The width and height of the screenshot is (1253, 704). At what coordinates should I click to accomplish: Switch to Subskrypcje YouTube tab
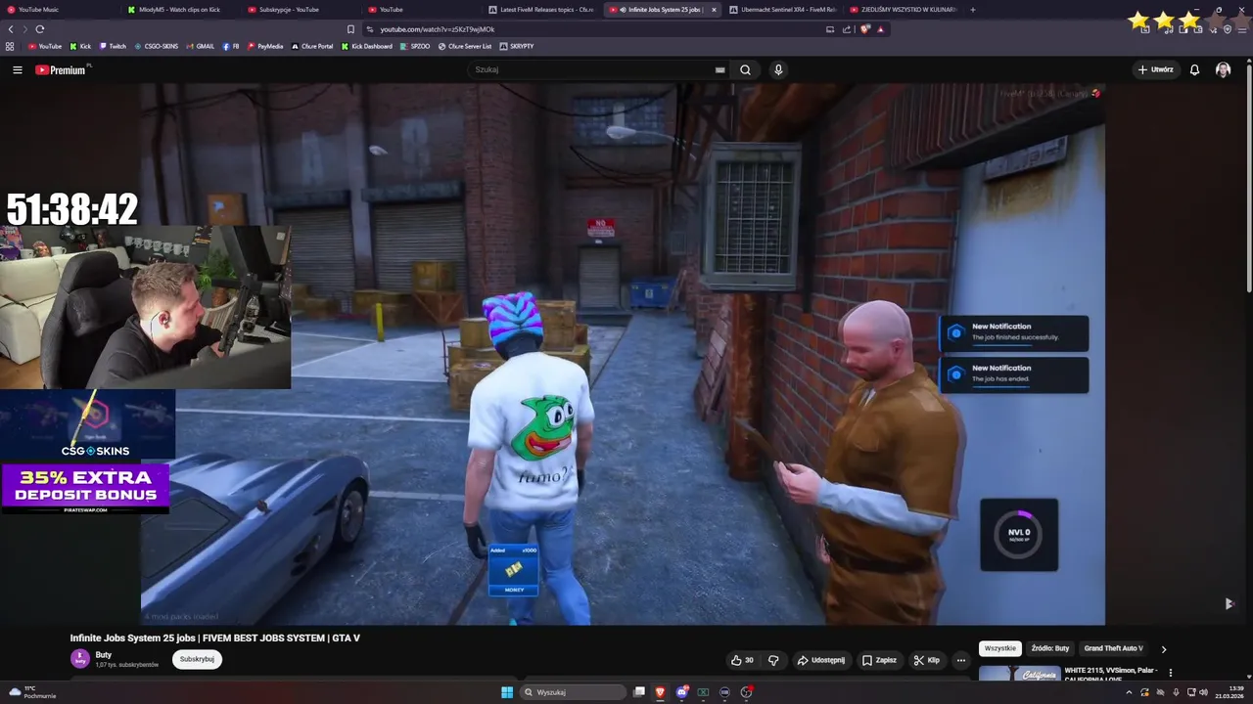tap(301, 10)
